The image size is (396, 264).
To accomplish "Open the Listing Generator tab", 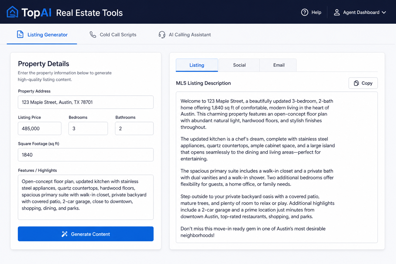I will coord(42,35).
